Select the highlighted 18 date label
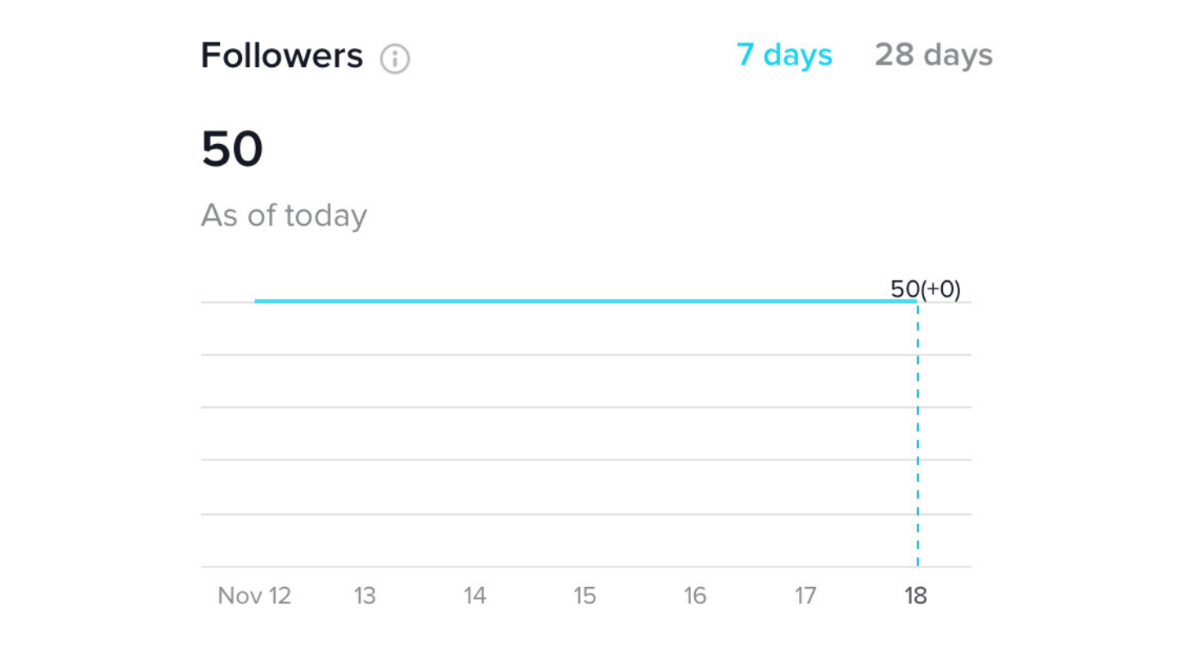This screenshot has width=1194, height=654. 916,596
